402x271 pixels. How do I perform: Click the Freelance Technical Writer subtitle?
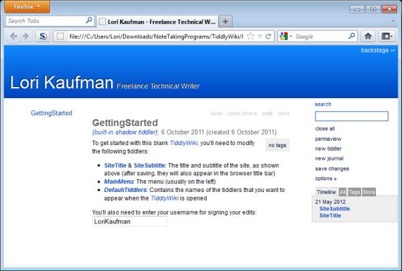[158, 86]
